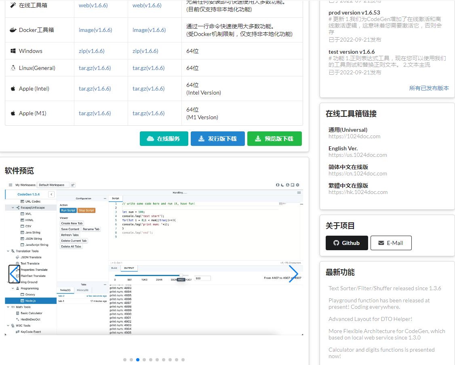455x365 pixels.
Task: Select the fifth carousel dot indicator
Action: point(151,360)
